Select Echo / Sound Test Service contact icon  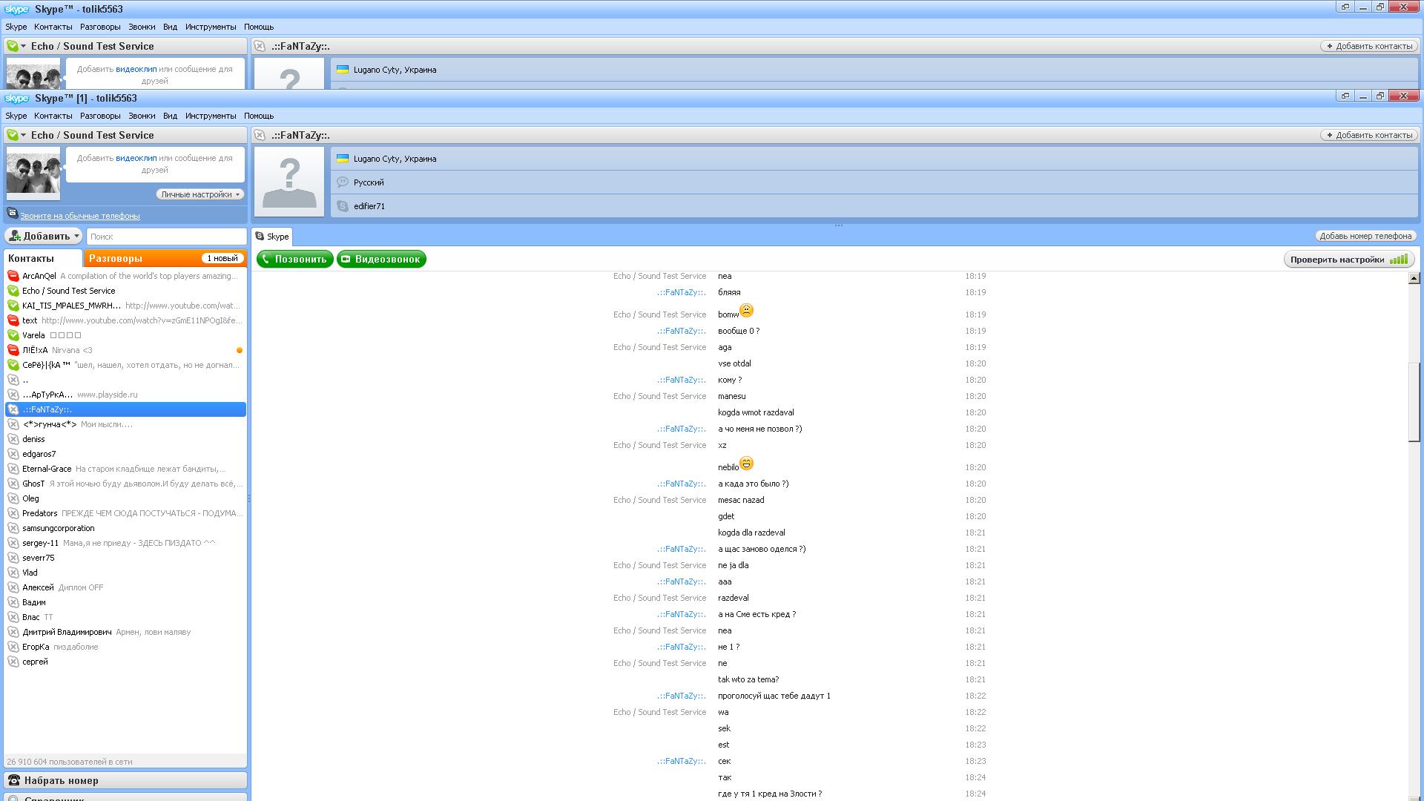pos(13,291)
